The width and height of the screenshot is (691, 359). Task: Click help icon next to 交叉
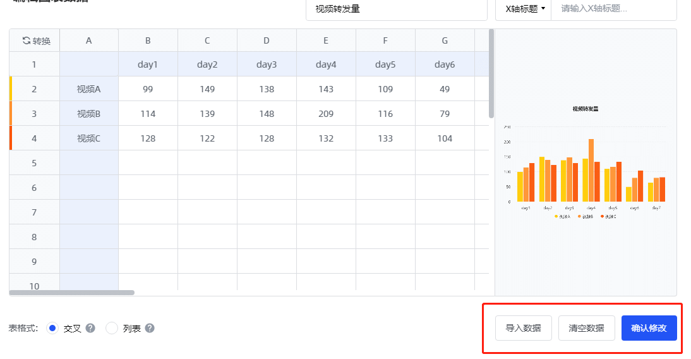(90, 328)
